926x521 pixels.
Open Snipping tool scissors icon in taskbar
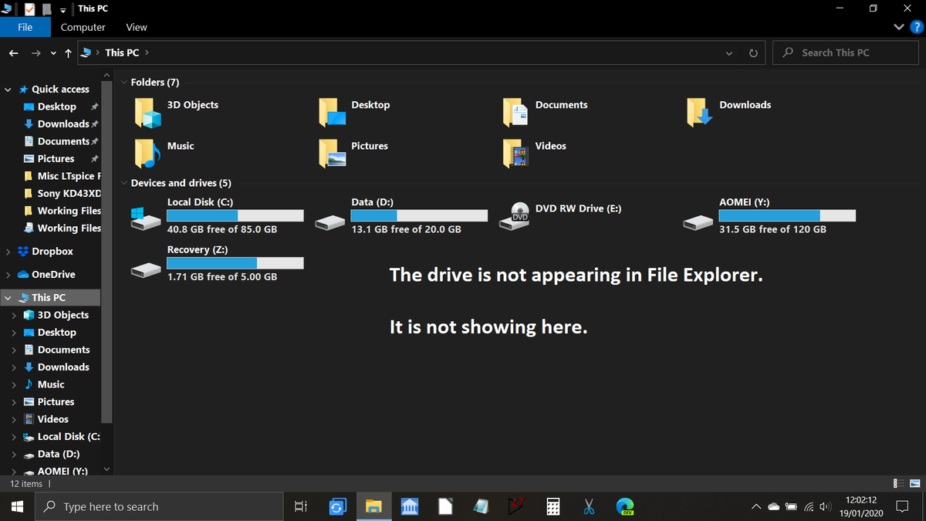pos(589,507)
